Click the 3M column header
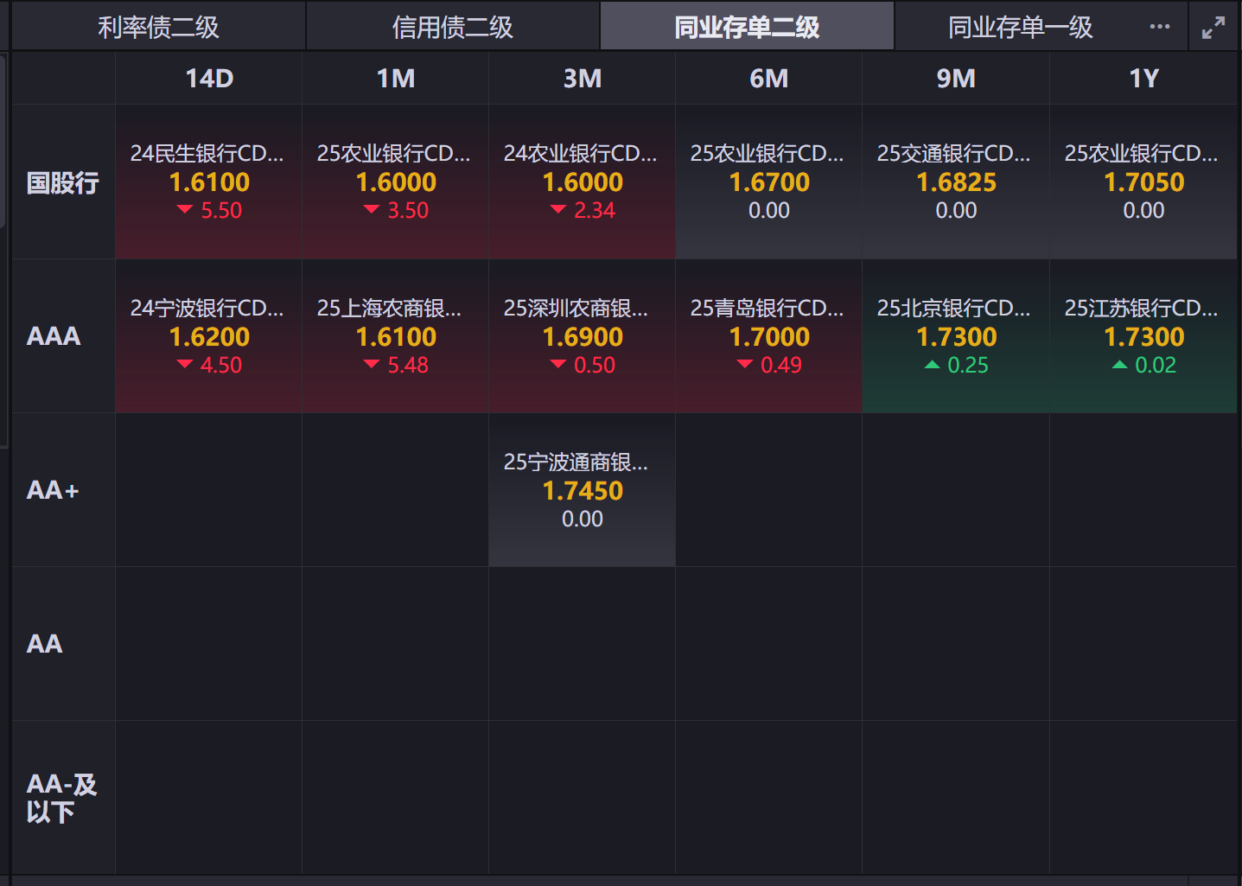The height and width of the screenshot is (886, 1242). coord(583,79)
